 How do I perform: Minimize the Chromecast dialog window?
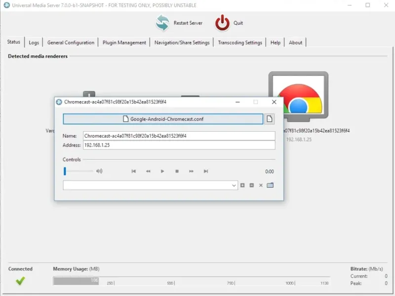(x=237, y=102)
